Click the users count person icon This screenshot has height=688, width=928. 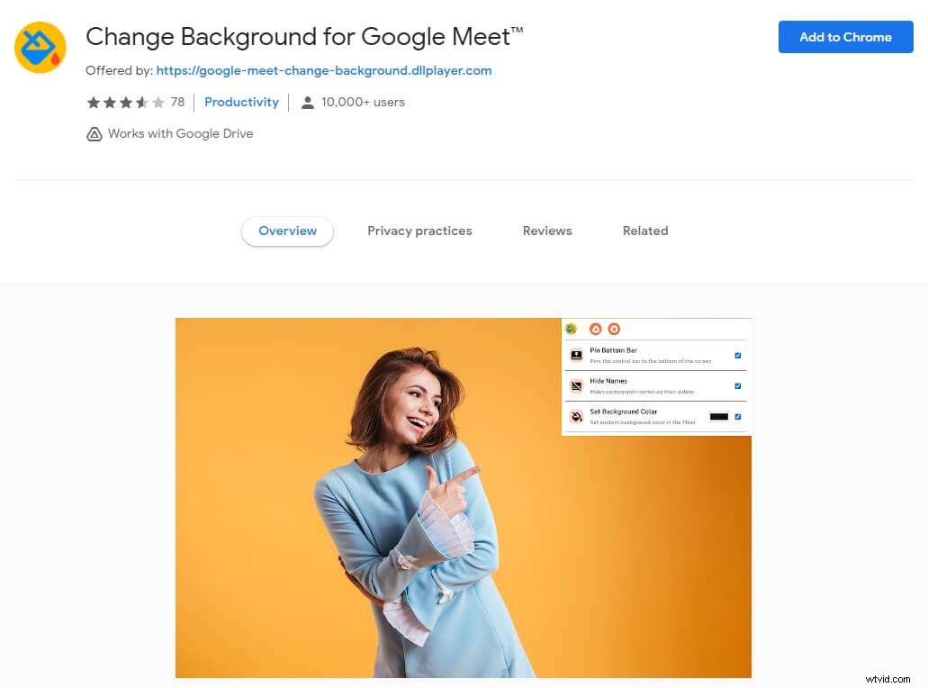tap(307, 102)
